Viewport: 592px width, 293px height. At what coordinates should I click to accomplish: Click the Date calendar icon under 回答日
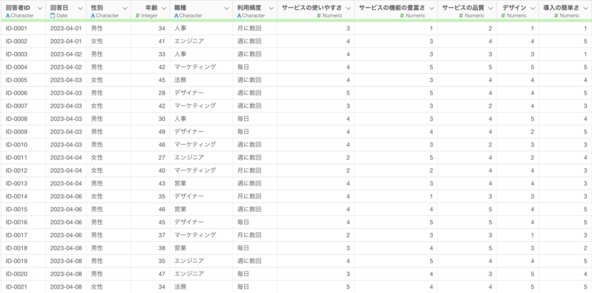point(53,15)
